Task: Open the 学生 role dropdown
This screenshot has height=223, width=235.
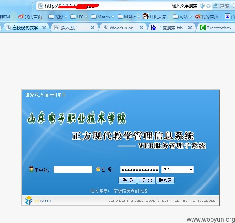Action: point(177,170)
